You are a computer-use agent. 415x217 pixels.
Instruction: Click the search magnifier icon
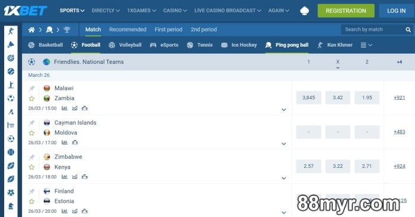(408, 30)
